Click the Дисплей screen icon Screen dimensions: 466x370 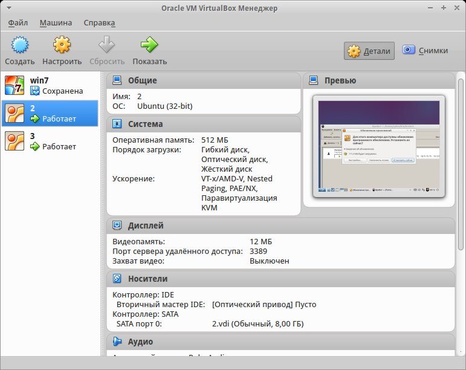click(117, 226)
